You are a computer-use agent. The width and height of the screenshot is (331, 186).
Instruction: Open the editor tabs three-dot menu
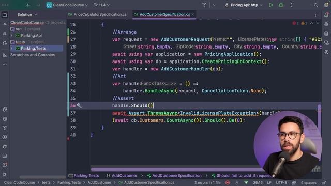click(x=315, y=15)
